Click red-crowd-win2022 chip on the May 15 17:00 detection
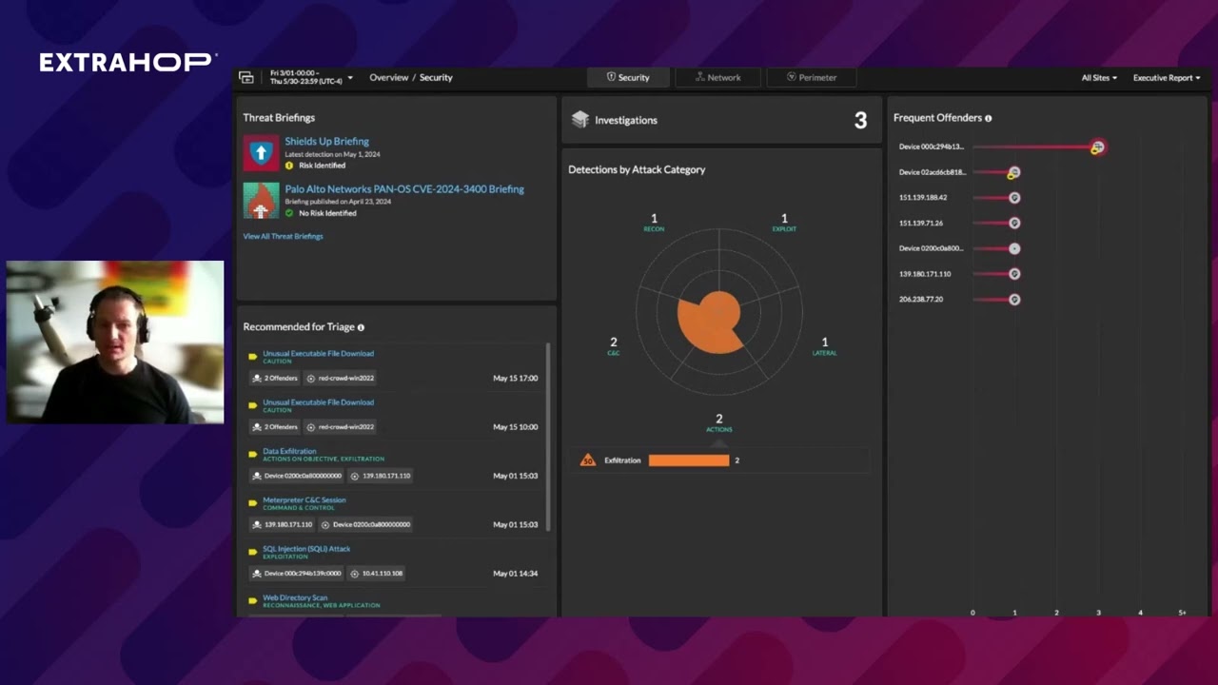Screen dimensions: 1218x685 point(341,378)
